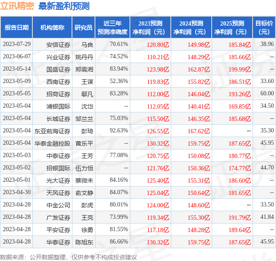Click accuracy value 86.66%
276x261 pixels.
coord(119,241)
